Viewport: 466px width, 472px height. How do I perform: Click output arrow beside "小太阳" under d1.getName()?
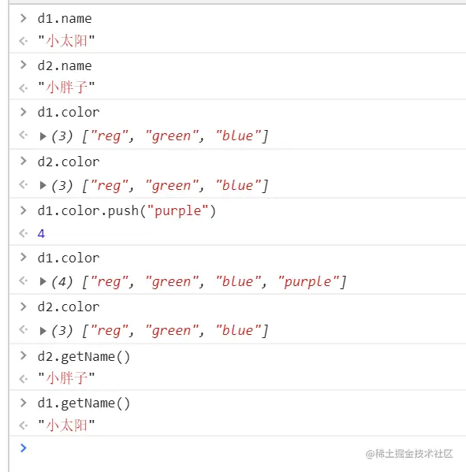tap(23, 426)
